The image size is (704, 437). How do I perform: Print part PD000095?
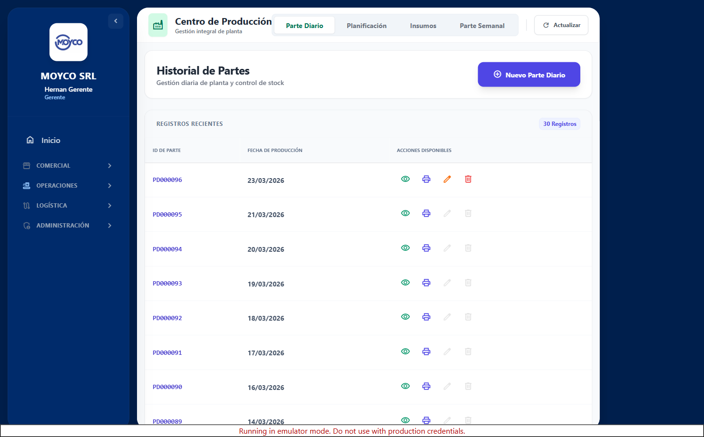pos(426,213)
